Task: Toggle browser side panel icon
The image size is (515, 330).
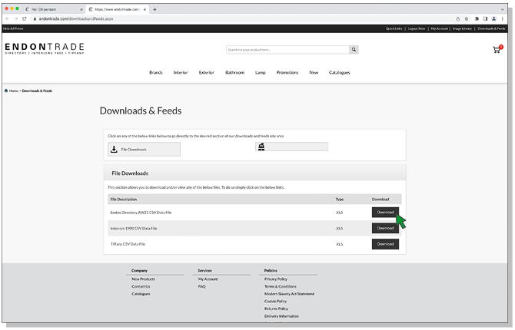Action: click(x=485, y=18)
